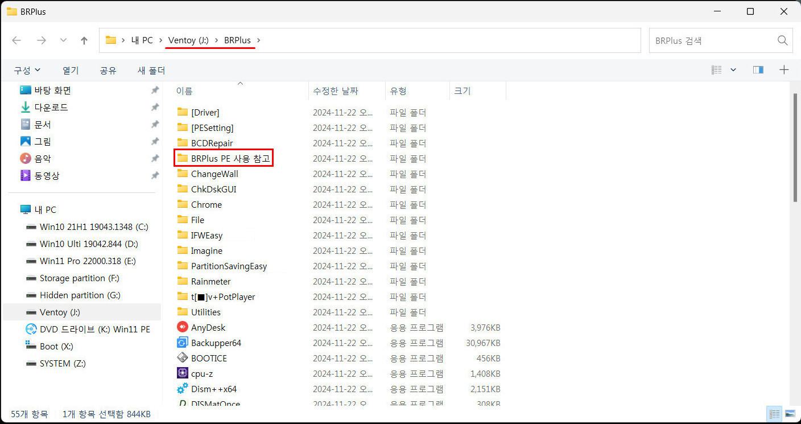This screenshot has height=424, width=801.
Task: Select the Rainmeter folder icon
Action: (x=182, y=281)
